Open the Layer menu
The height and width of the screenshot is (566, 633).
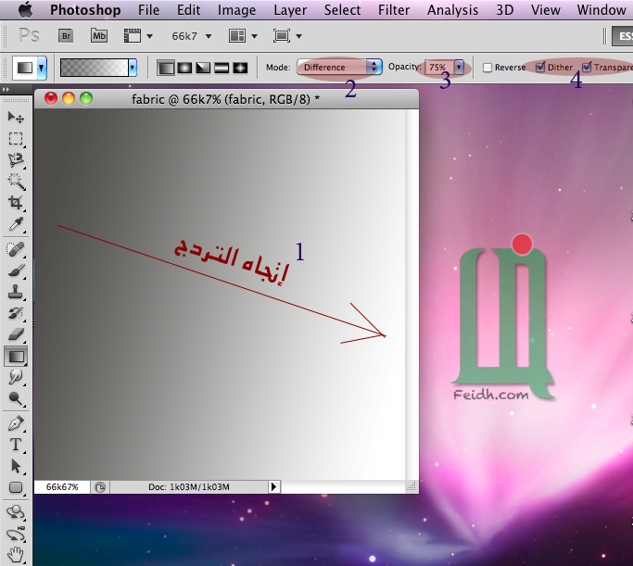[290, 9]
